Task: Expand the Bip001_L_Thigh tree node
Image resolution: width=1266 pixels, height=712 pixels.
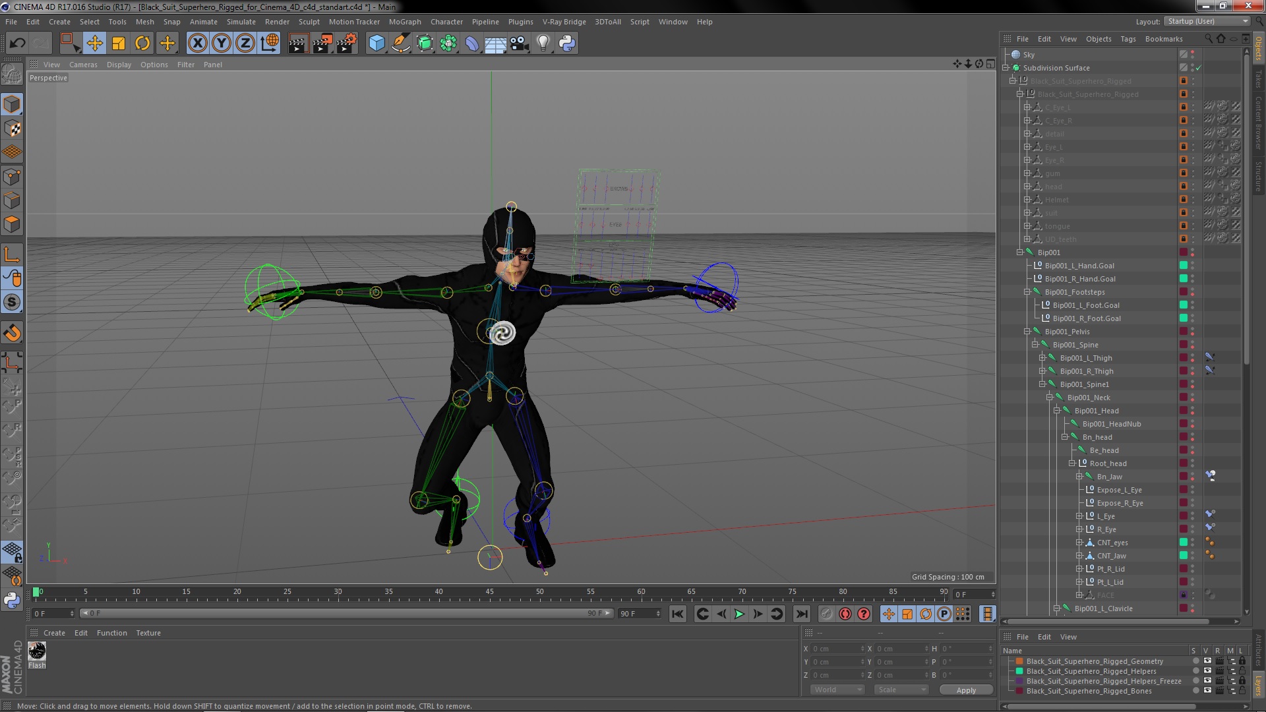Action: 1042,358
